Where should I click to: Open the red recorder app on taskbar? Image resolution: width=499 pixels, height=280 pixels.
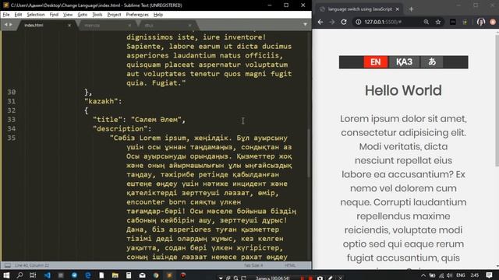coord(183,275)
